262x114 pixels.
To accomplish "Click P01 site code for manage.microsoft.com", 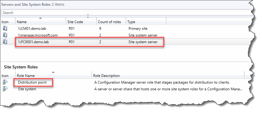I will (x=71, y=35).
